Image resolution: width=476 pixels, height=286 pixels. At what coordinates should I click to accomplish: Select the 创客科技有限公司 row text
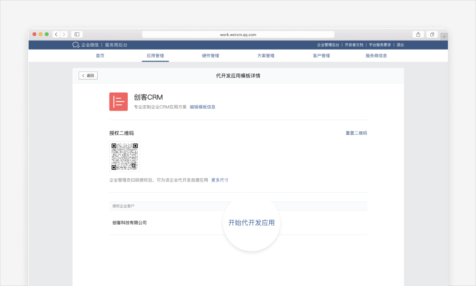[x=129, y=223]
